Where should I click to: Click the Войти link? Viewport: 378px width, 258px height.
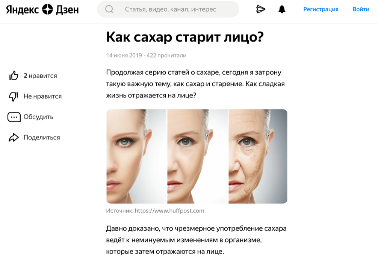click(361, 9)
